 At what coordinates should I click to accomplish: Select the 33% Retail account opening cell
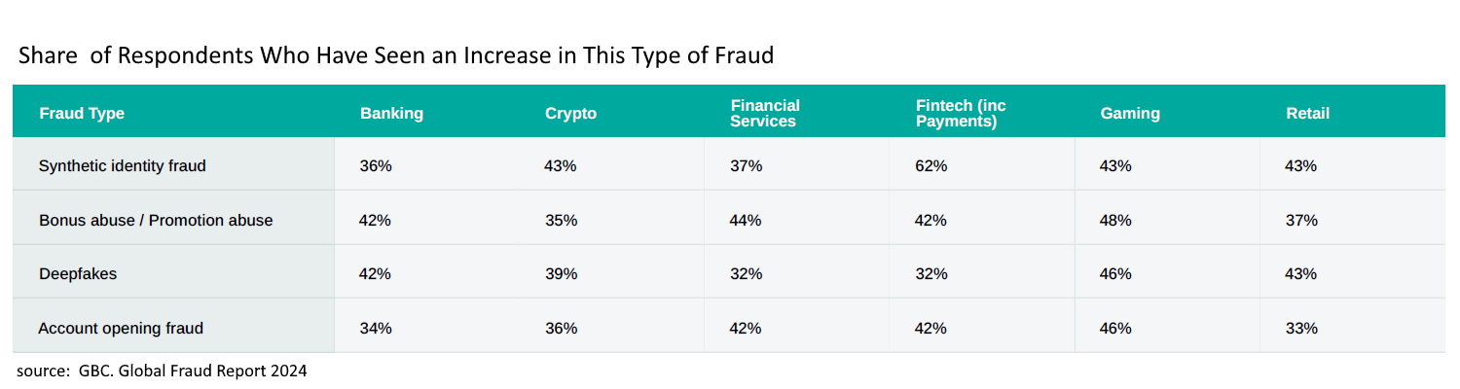point(1301,329)
